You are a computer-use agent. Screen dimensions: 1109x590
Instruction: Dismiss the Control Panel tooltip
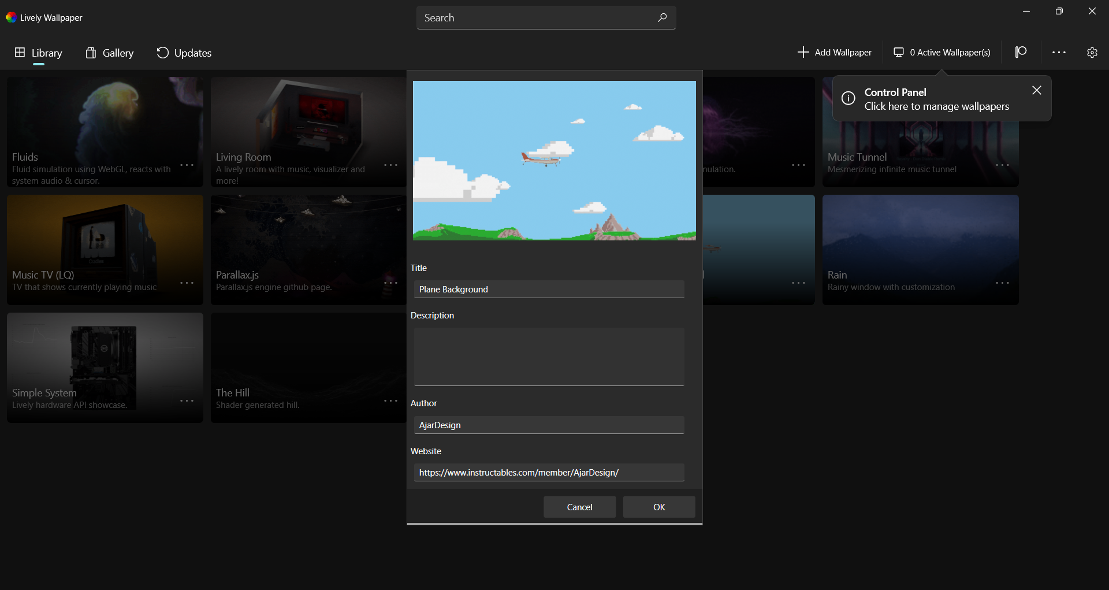click(1037, 90)
